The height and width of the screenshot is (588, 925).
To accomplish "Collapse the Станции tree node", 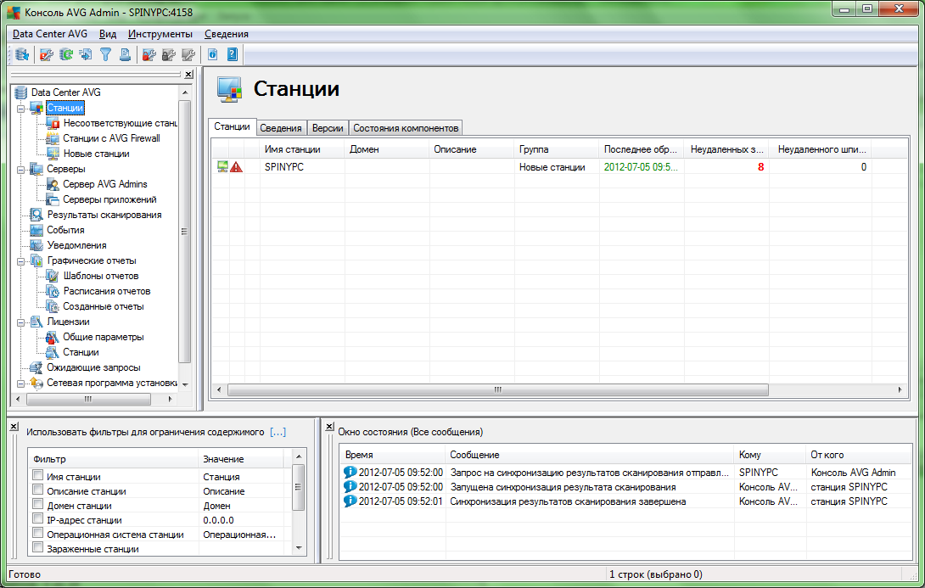I will pyautogui.click(x=20, y=109).
